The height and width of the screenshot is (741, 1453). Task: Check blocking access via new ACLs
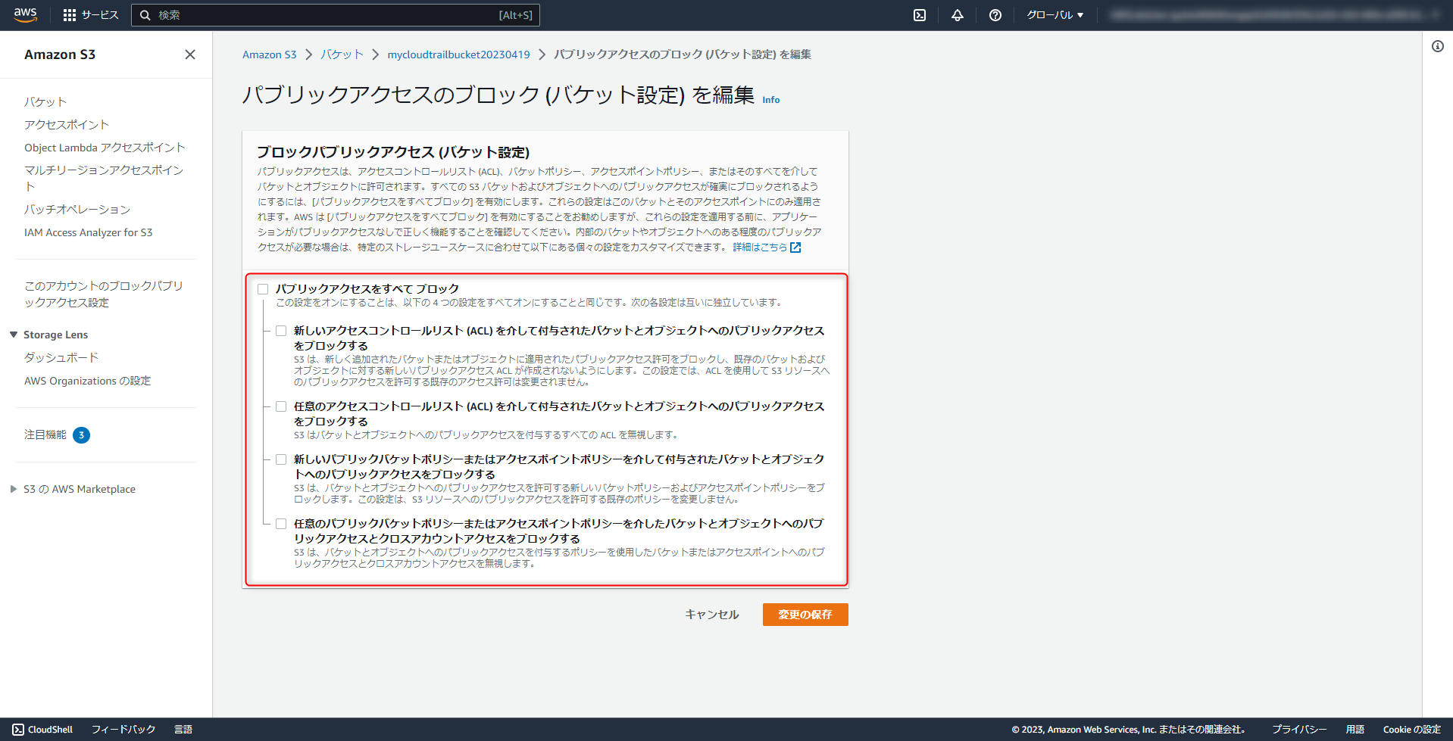280,330
